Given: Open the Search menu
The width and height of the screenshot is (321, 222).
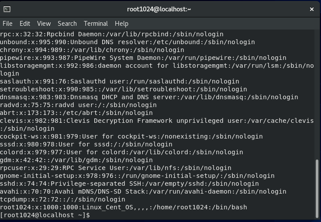Looking at the screenshot, I should pyautogui.click(x=67, y=24).
